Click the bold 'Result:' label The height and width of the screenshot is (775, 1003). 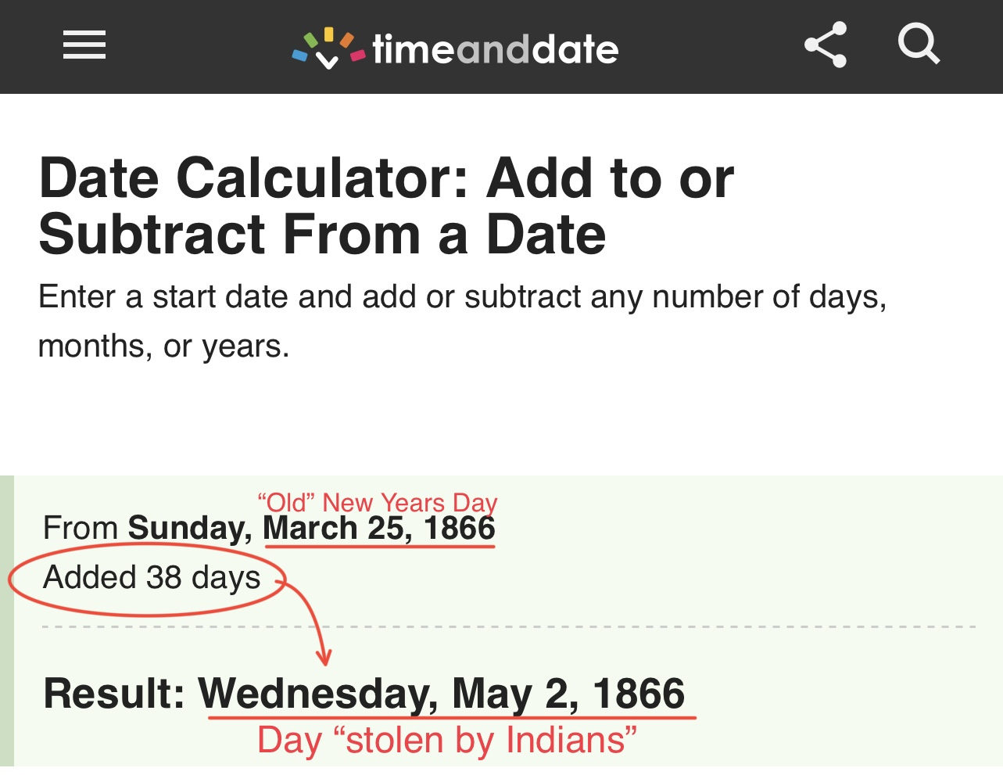(114, 694)
